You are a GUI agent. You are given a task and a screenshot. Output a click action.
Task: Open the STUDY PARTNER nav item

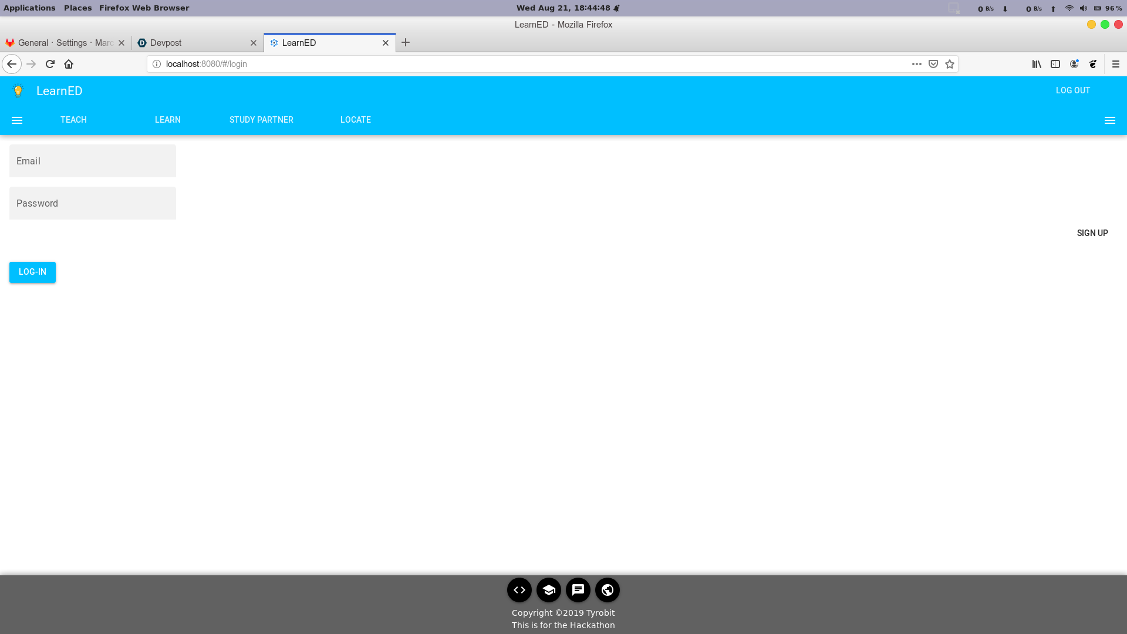coord(261,120)
